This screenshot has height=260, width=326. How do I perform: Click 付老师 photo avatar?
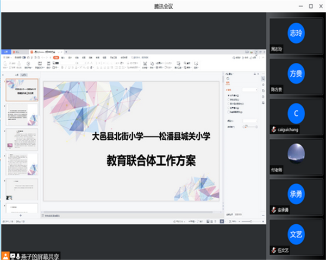296,154
